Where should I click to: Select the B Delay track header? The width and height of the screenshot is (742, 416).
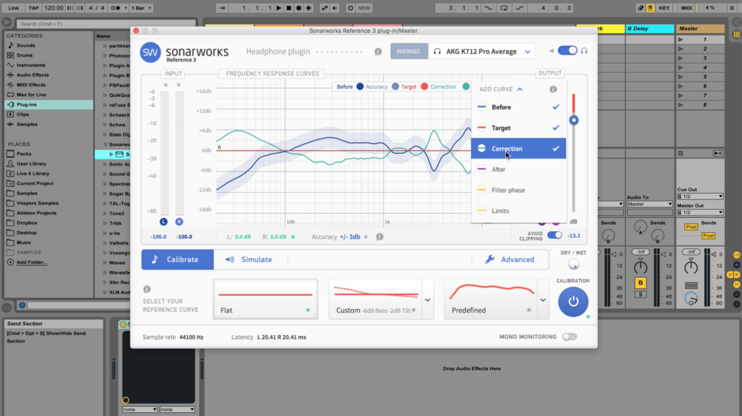click(x=649, y=28)
